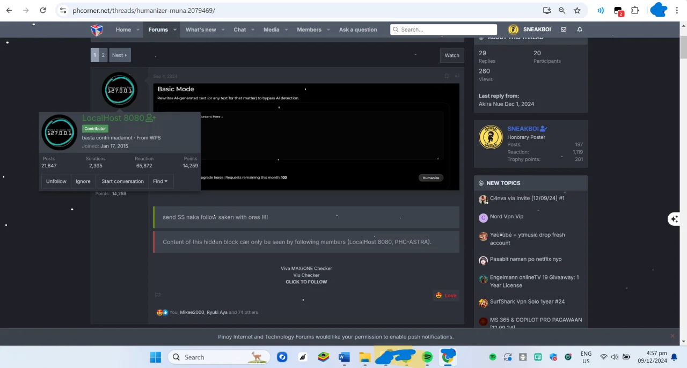Open the volume icon in system tray
This screenshot has height=368, width=687.
tap(615, 357)
